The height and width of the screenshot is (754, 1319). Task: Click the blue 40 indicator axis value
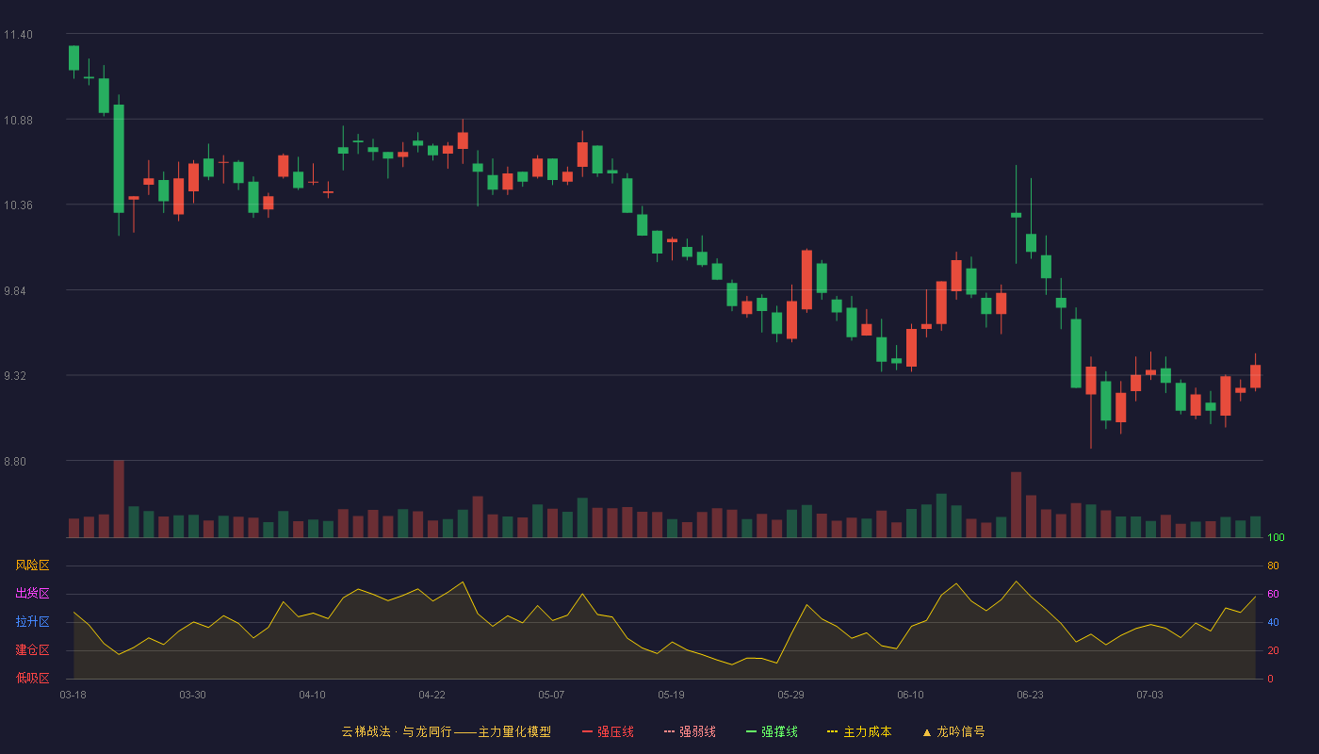[1273, 622]
